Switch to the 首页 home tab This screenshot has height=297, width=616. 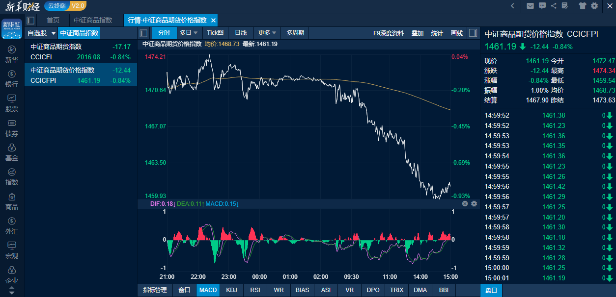(53, 21)
